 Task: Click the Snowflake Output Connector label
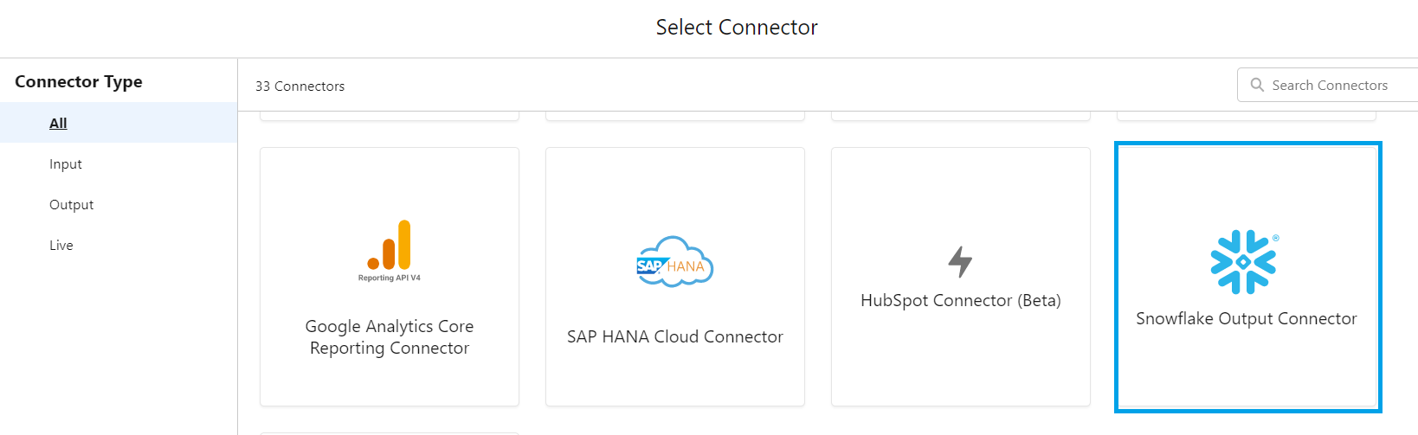1246,318
